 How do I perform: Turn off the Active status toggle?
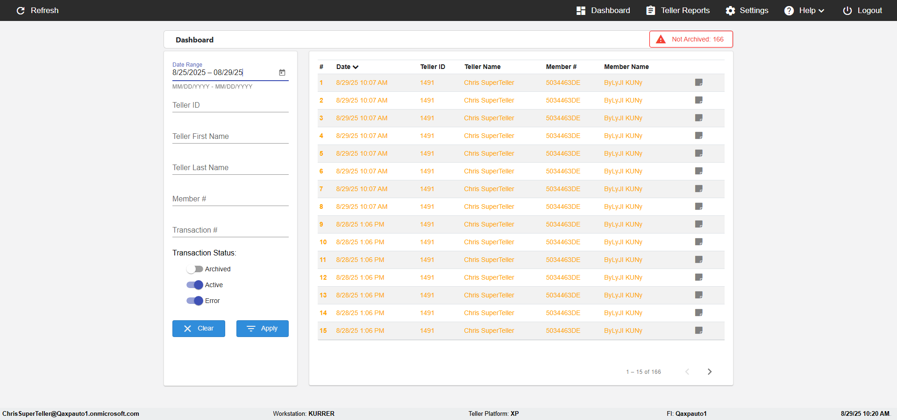pyautogui.click(x=194, y=285)
